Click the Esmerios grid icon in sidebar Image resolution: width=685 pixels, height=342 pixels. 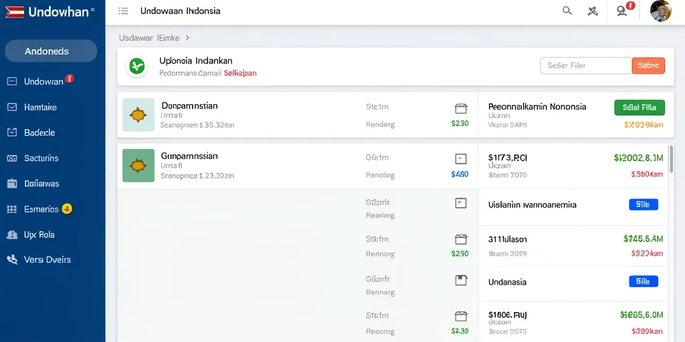12,209
